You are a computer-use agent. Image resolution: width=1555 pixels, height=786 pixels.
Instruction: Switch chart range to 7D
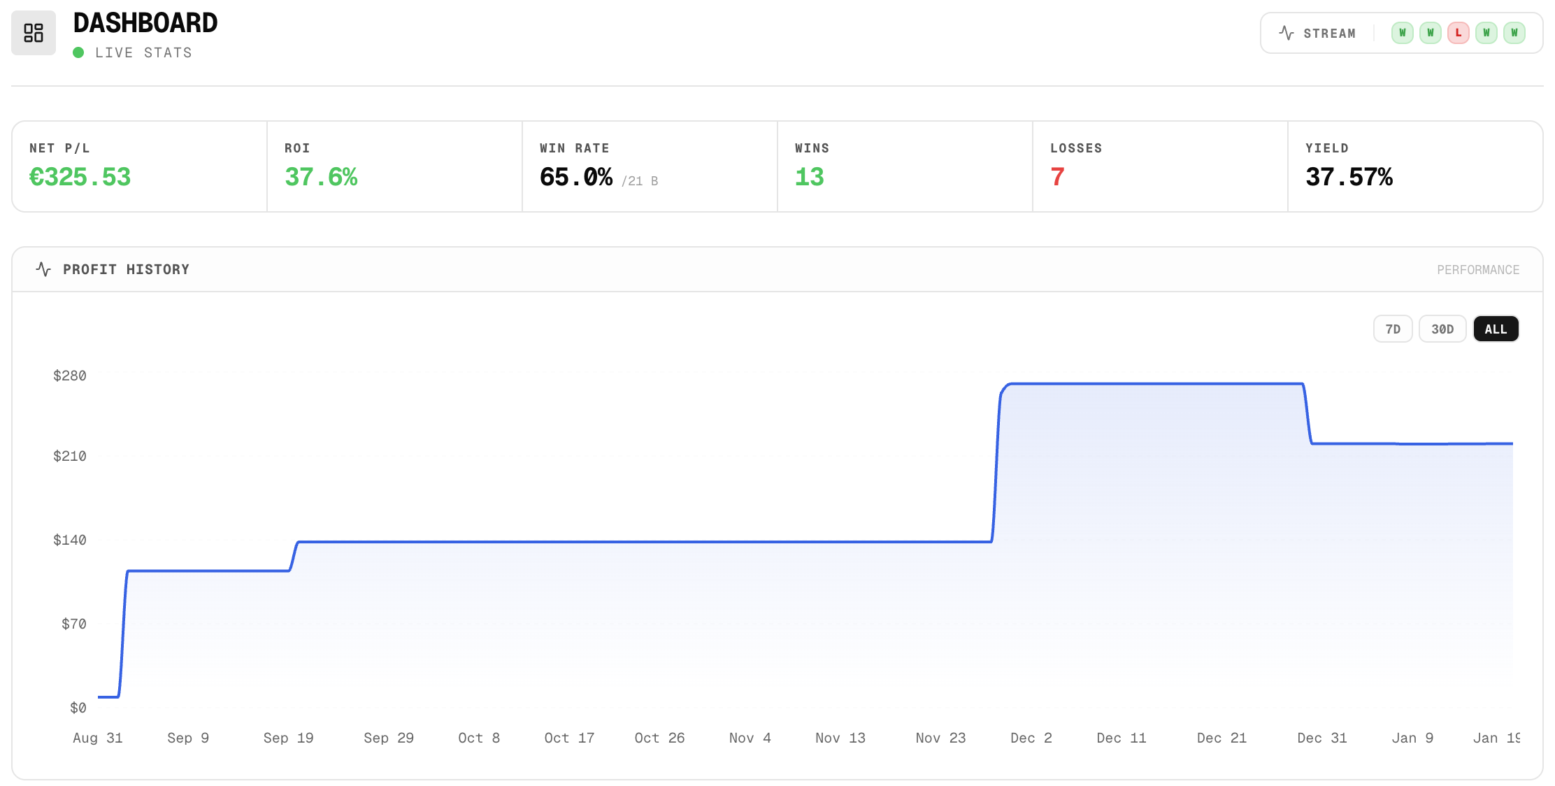(x=1392, y=329)
